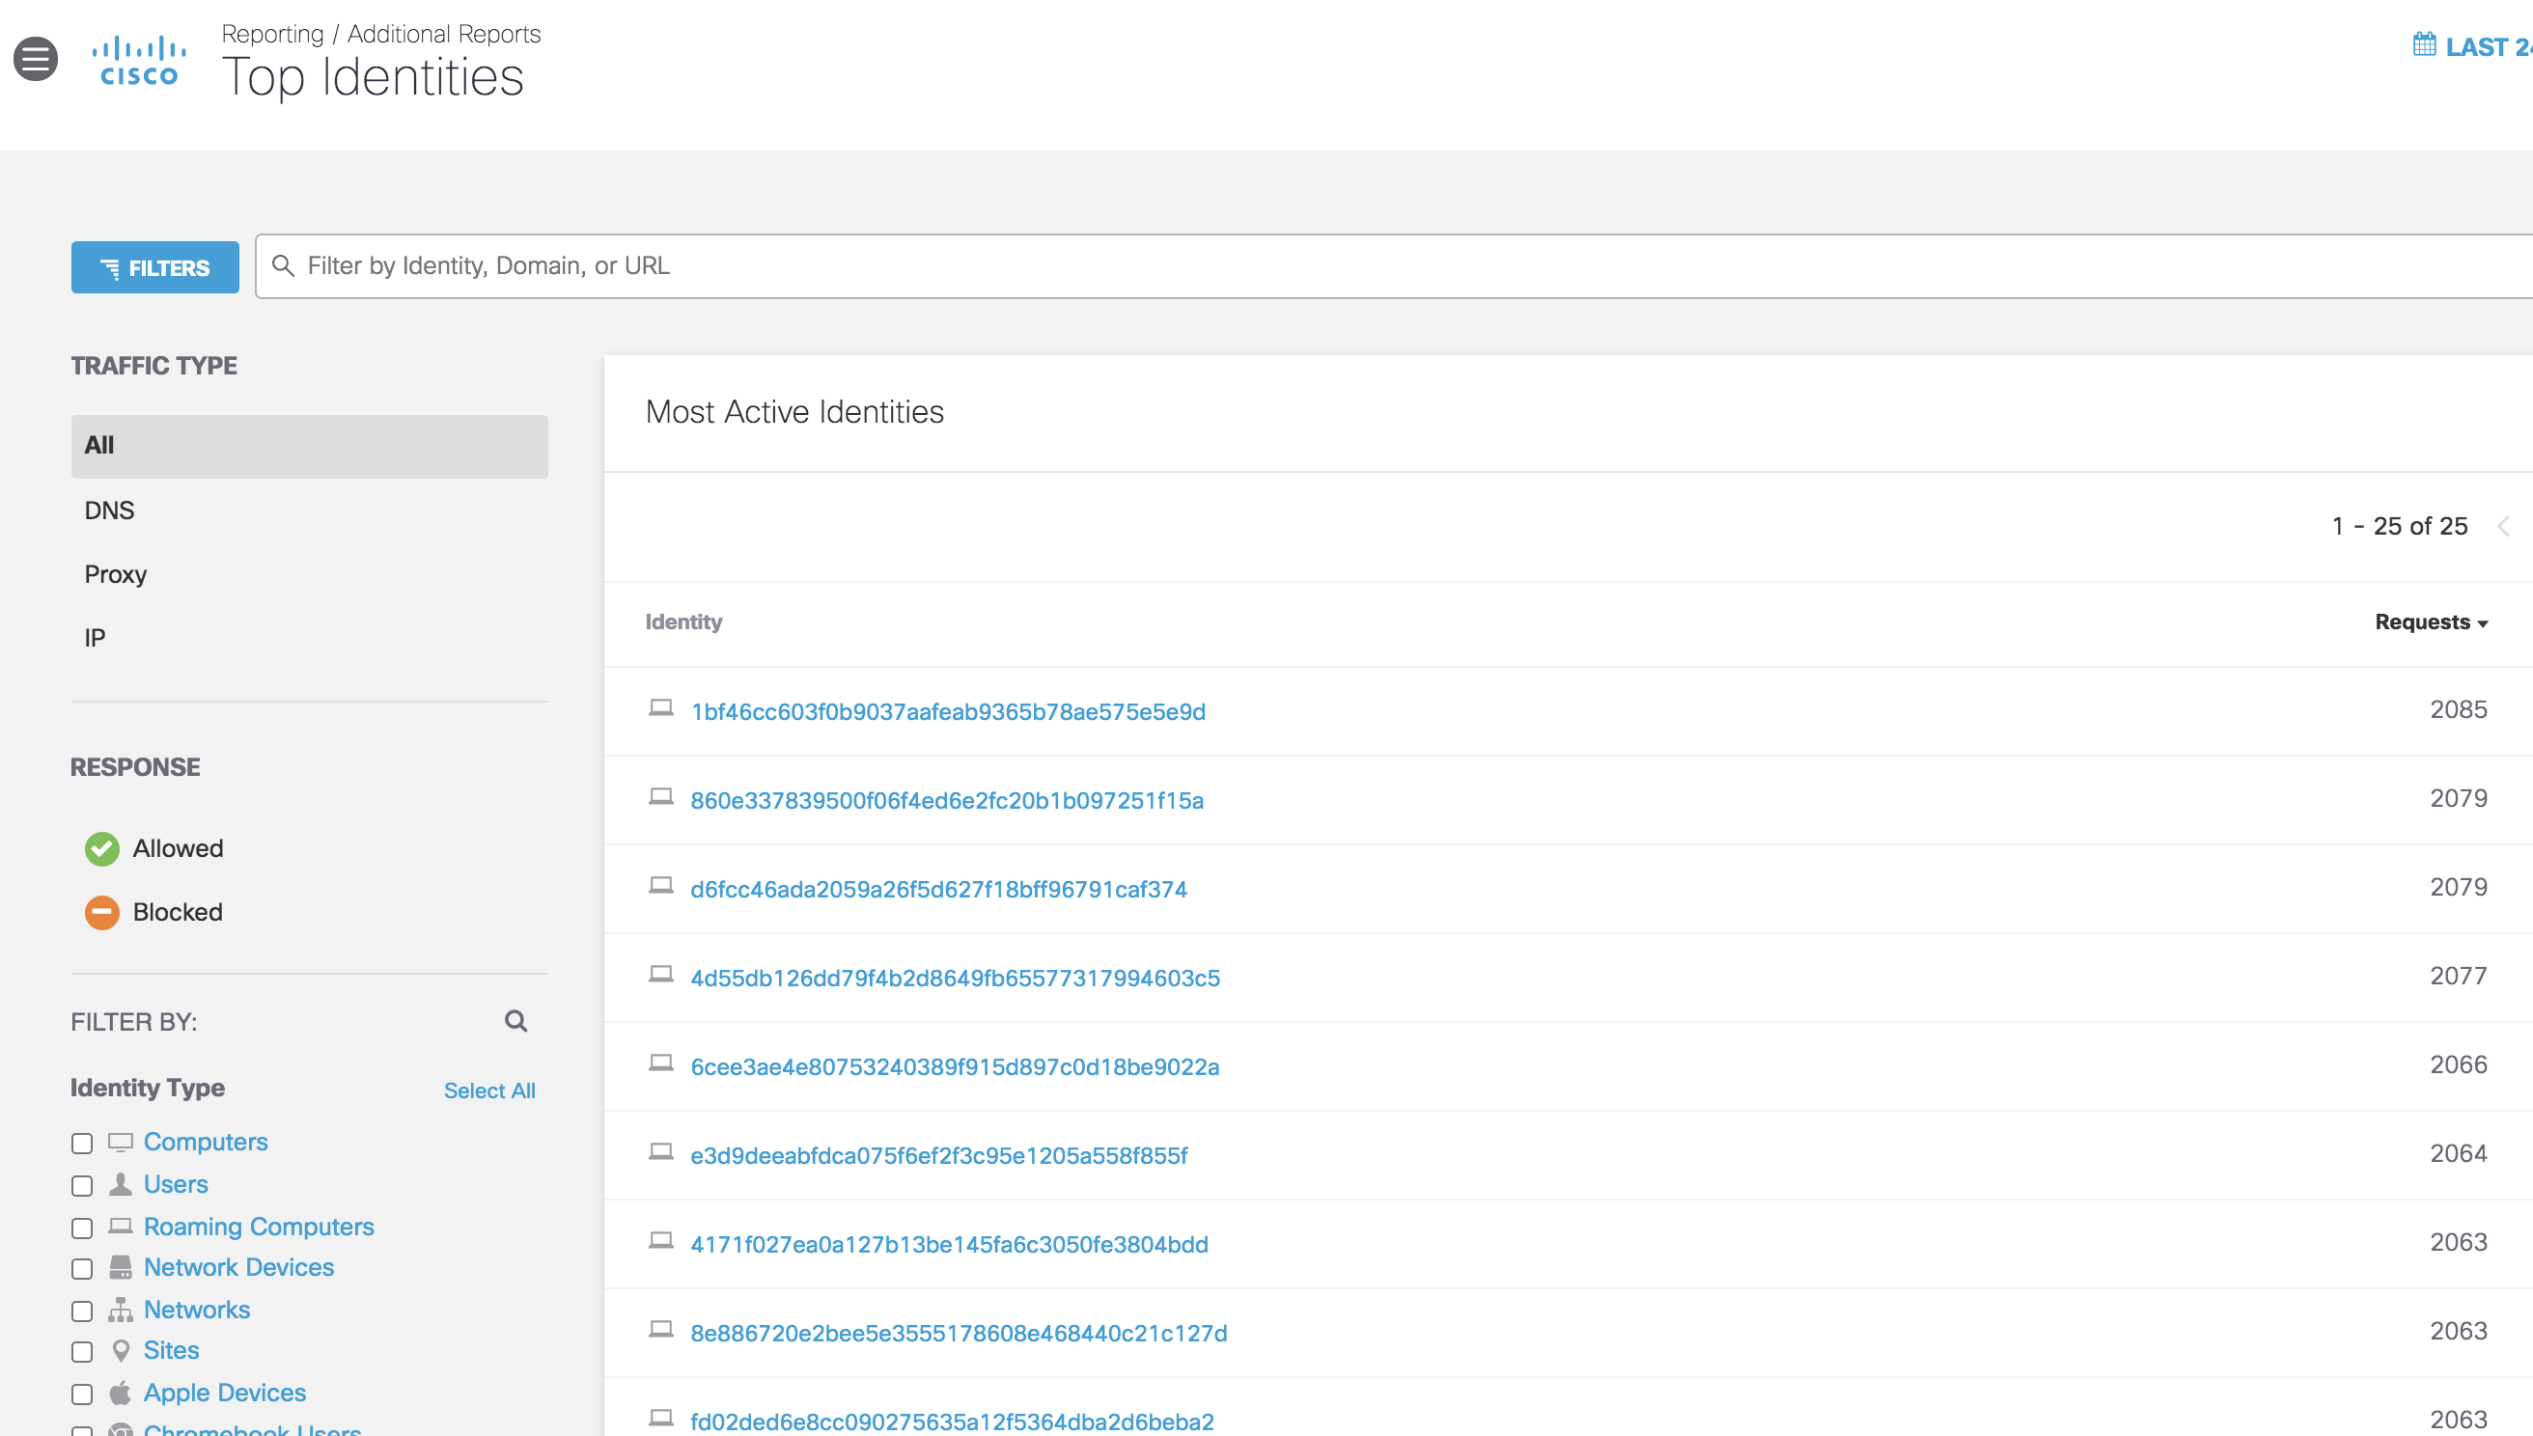Filter by Allowed response

coord(178,848)
